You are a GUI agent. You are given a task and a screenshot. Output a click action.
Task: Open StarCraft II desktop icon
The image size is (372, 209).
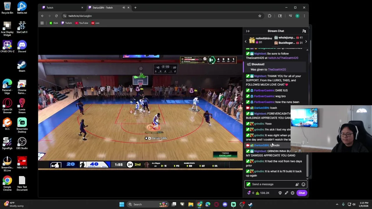[x=22, y=28]
